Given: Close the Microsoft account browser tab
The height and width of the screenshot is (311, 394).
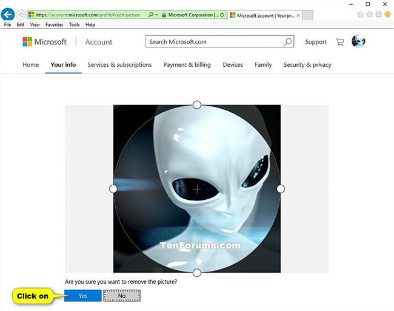Looking at the screenshot, I should 298,15.
